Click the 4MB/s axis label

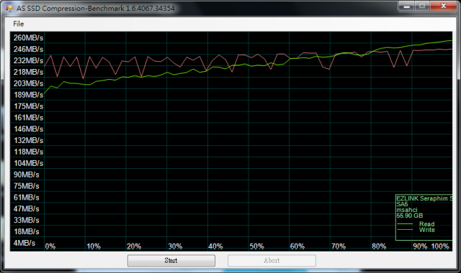point(24,243)
